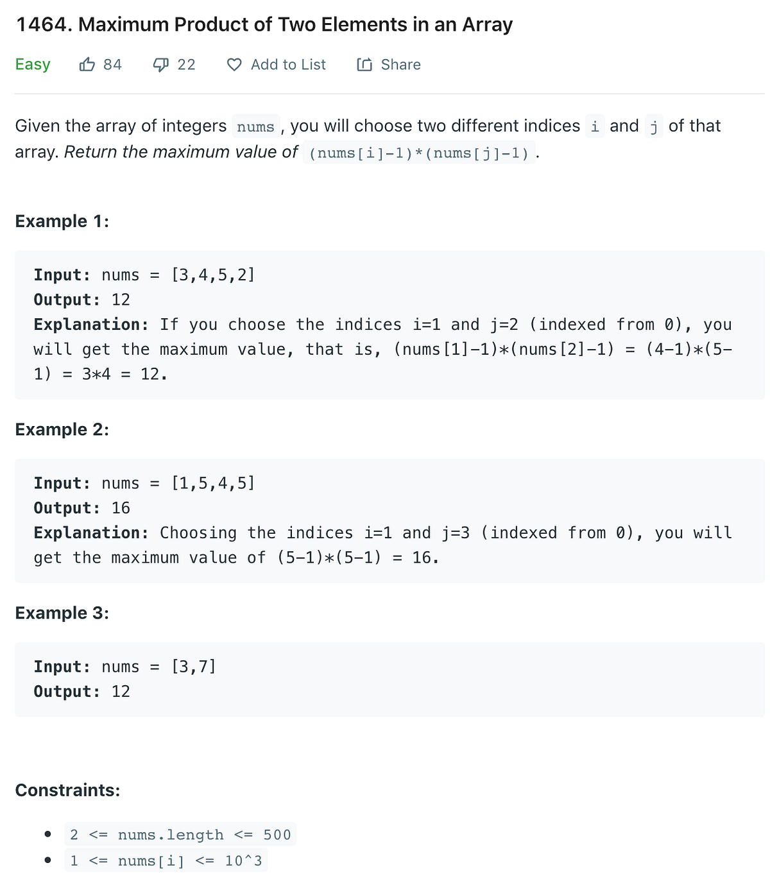Select the inline nums code snippet
The image size is (770, 888).
[255, 126]
